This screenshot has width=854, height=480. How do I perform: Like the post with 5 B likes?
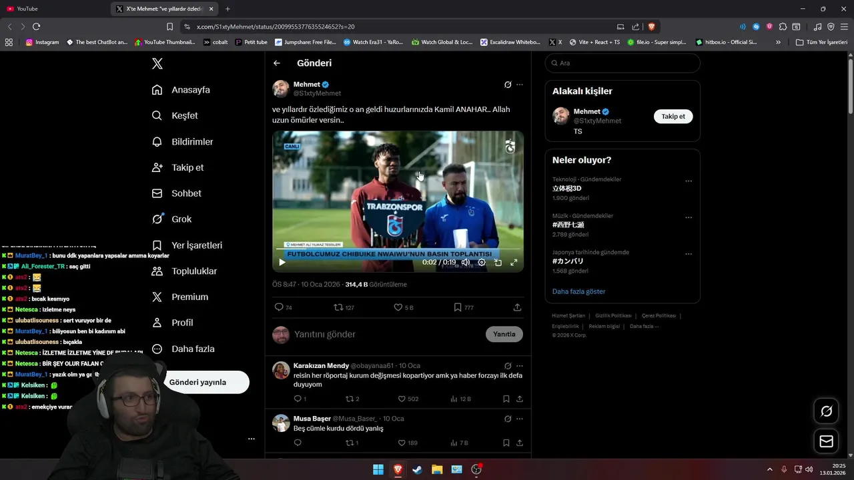pos(404,307)
